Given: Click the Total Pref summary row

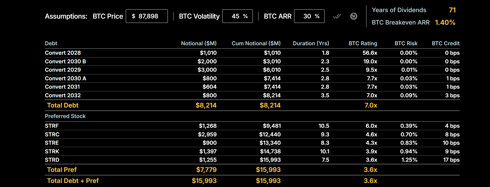Looking at the screenshot, I should (x=62, y=170).
